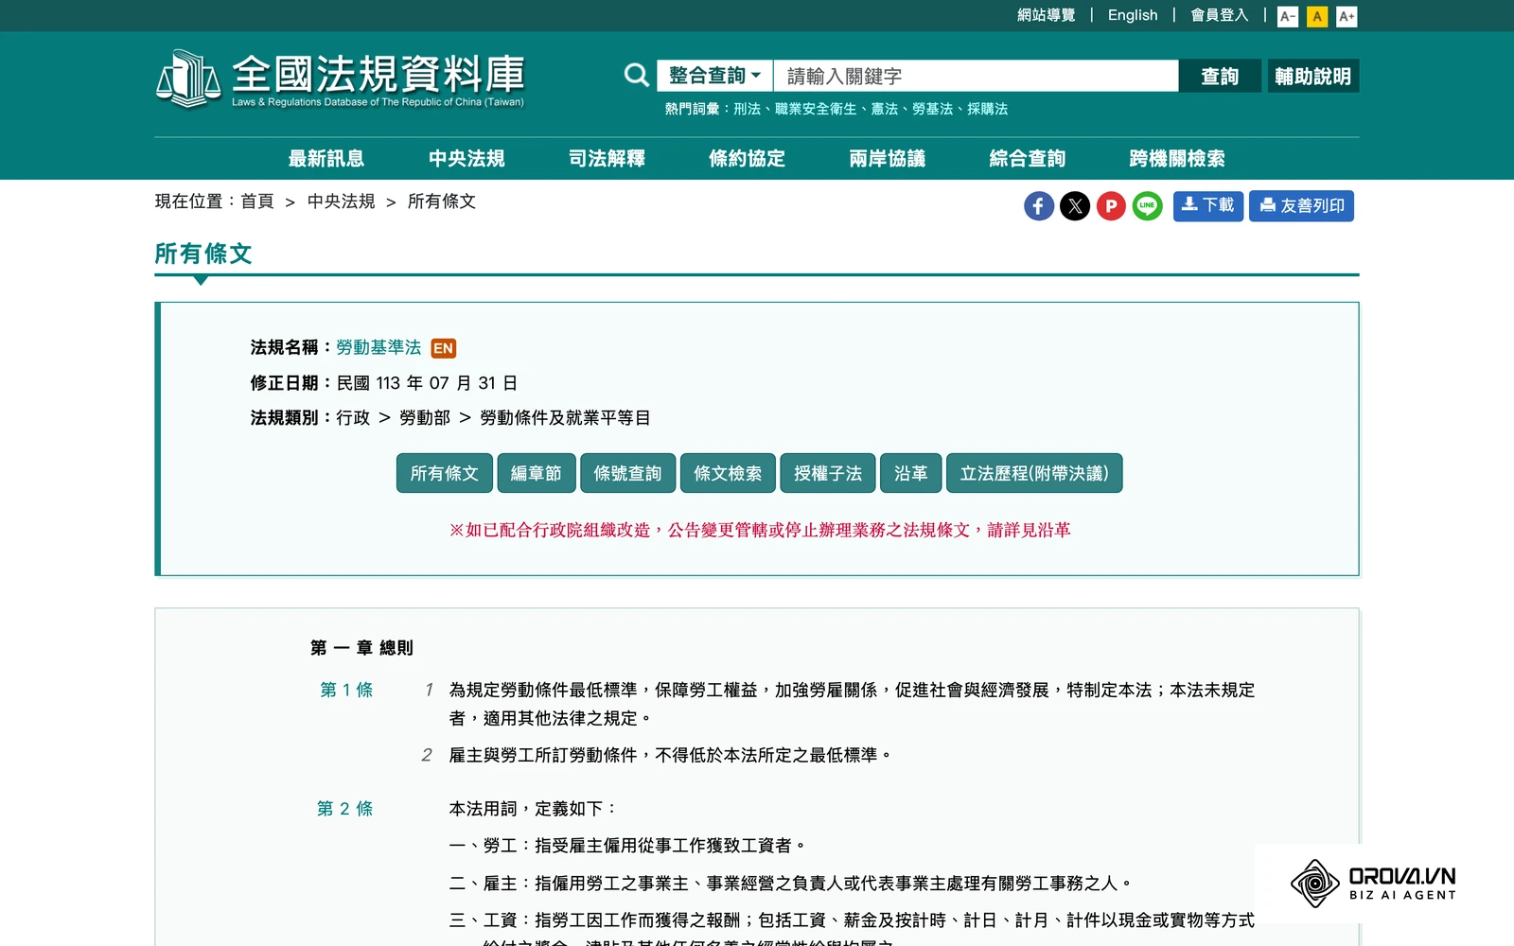Click 中央法規 in the breadcrumb
Screen dimensions: 1514x946
[341, 201]
